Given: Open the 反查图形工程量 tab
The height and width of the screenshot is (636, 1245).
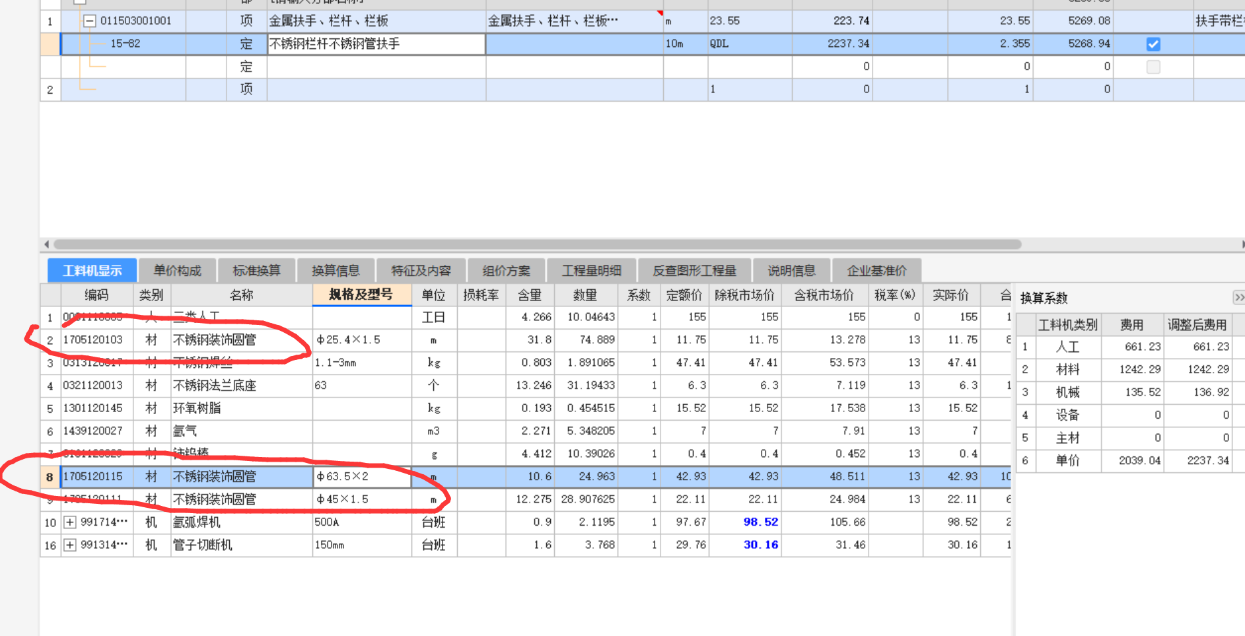Looking at the screenshot, I should coord(695,271).
